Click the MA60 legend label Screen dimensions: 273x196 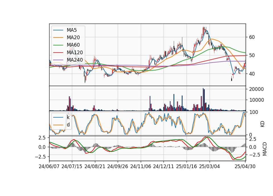73,45
